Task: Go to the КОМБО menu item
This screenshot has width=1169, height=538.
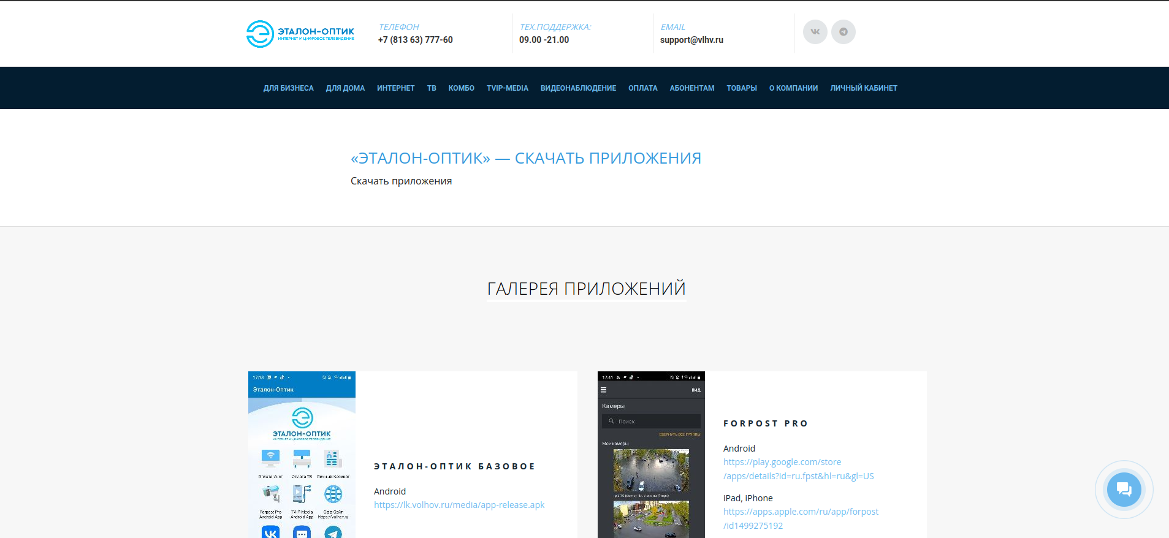Action: (x=462, y=88)
